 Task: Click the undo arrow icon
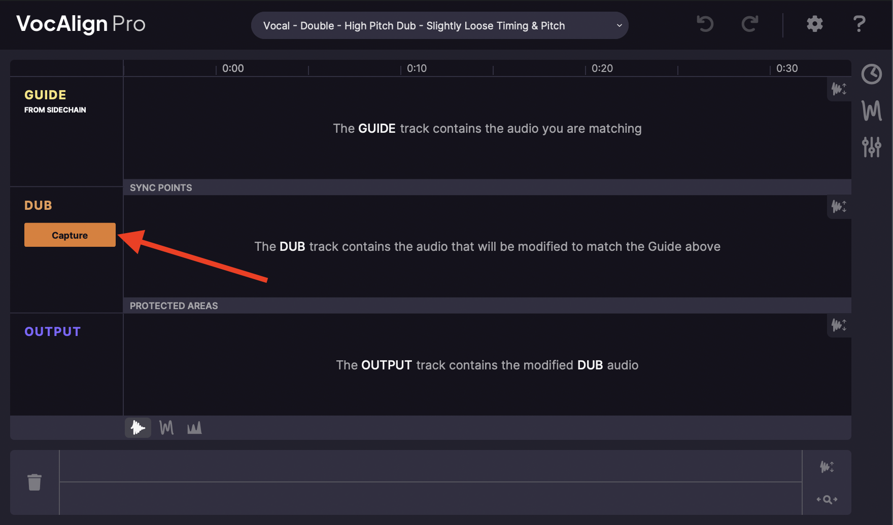[705, 24]
